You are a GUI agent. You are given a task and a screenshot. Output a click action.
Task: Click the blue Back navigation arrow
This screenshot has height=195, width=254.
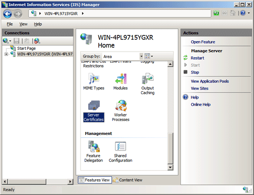[8, 14]
